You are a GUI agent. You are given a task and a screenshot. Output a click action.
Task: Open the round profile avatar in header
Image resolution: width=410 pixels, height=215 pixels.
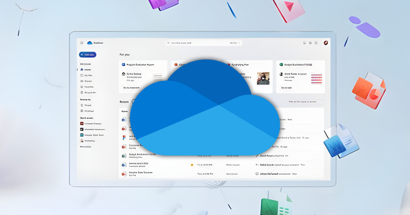326,43
